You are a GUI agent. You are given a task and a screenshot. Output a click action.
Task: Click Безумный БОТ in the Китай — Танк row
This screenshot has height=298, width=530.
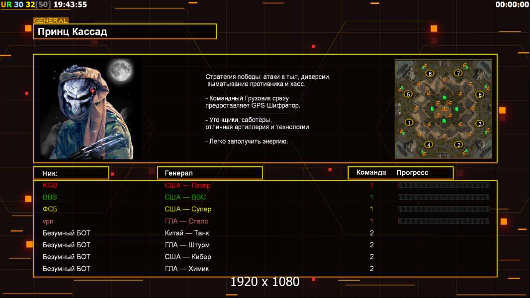(x=67, y=233)
